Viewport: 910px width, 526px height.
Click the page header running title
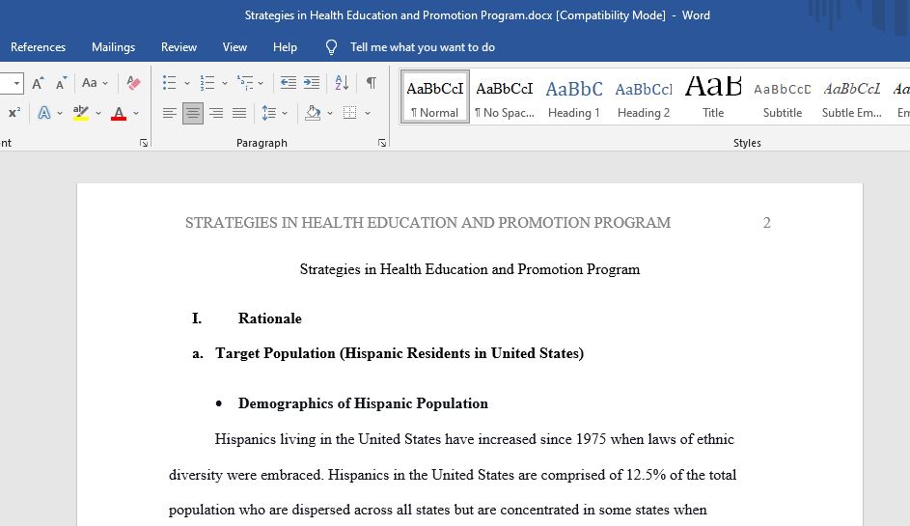[x=427, y=222]
